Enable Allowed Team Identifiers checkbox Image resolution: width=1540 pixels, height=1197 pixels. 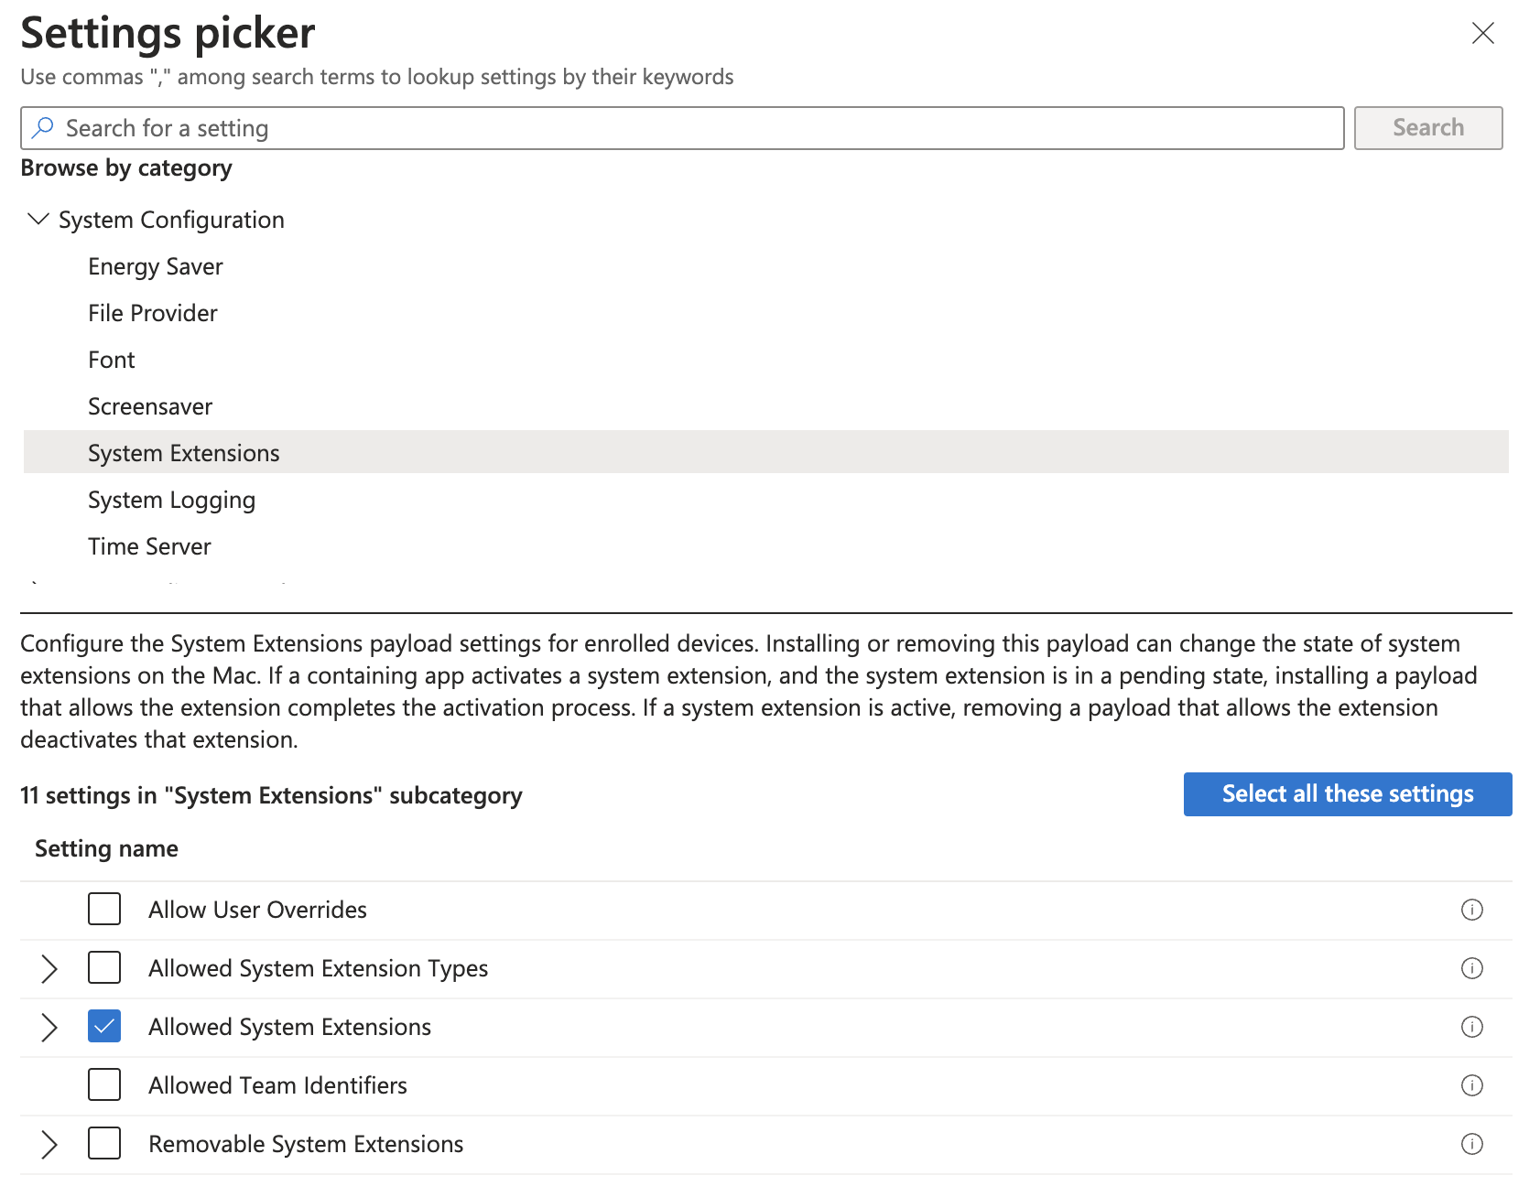[104, 1085]
